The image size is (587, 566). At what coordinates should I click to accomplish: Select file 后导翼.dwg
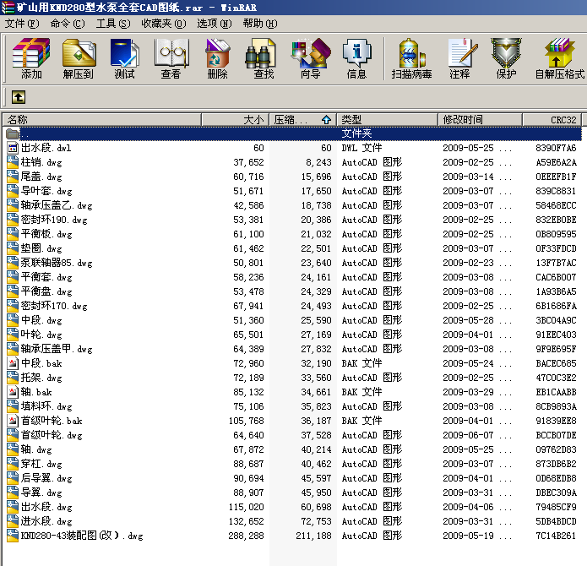pyautogui.click(x=46, y=478)
